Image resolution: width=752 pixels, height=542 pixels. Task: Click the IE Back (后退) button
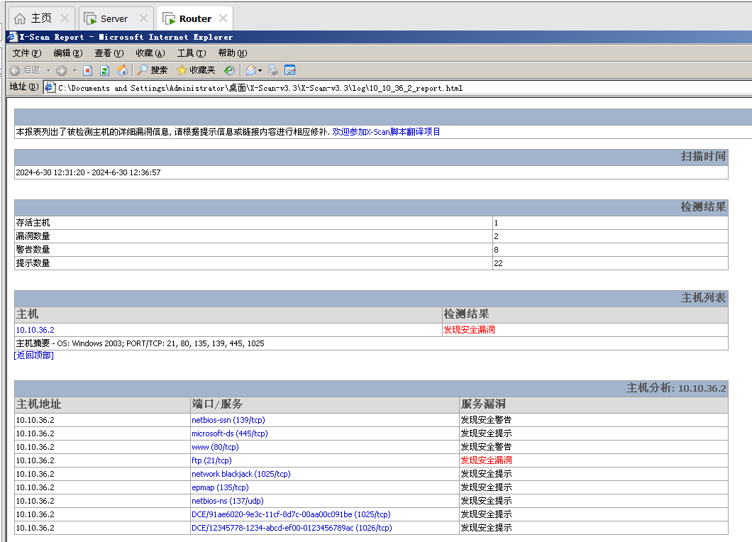point(25,70)
